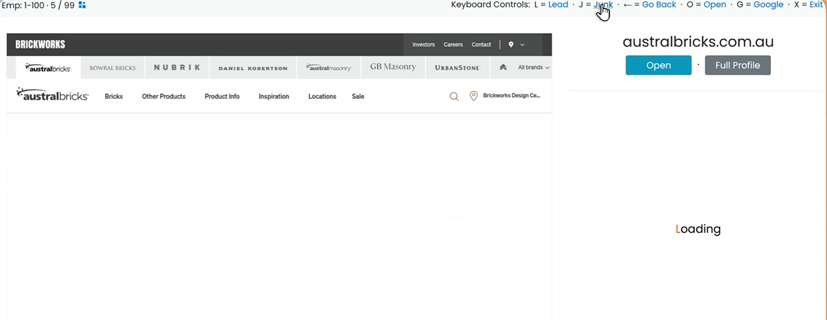827x320 pixels.
Task: Click the Loading text in profile panel
Action: pos(698,229)
